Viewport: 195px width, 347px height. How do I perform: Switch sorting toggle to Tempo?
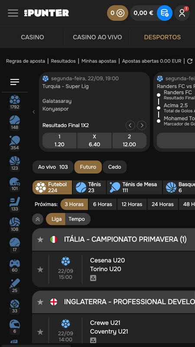[x=77, y=219]
